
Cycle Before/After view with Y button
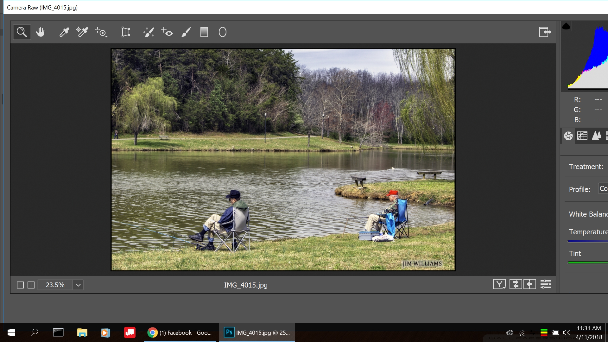pyautogui.click(x=499, y=284)
